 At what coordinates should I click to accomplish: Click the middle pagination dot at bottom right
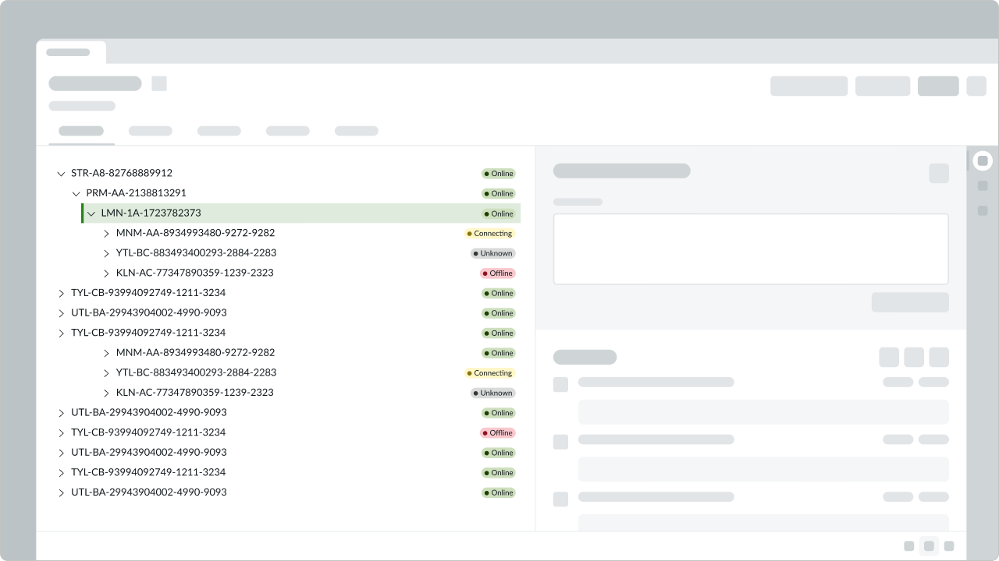(929, 546)
